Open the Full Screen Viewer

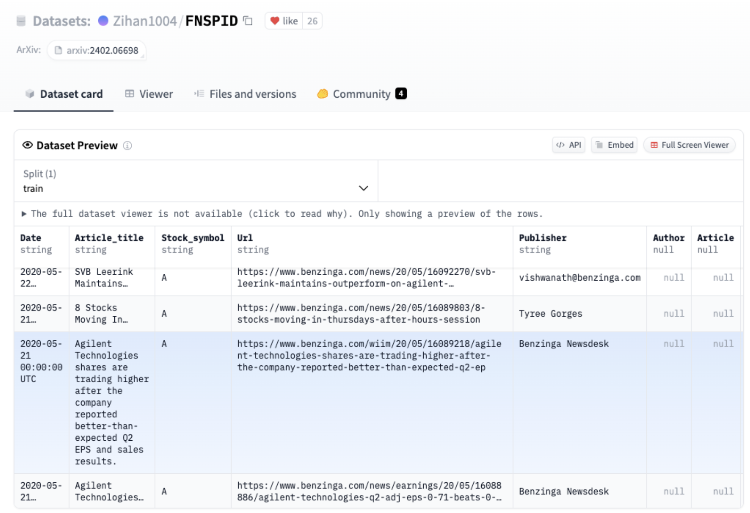689,145
